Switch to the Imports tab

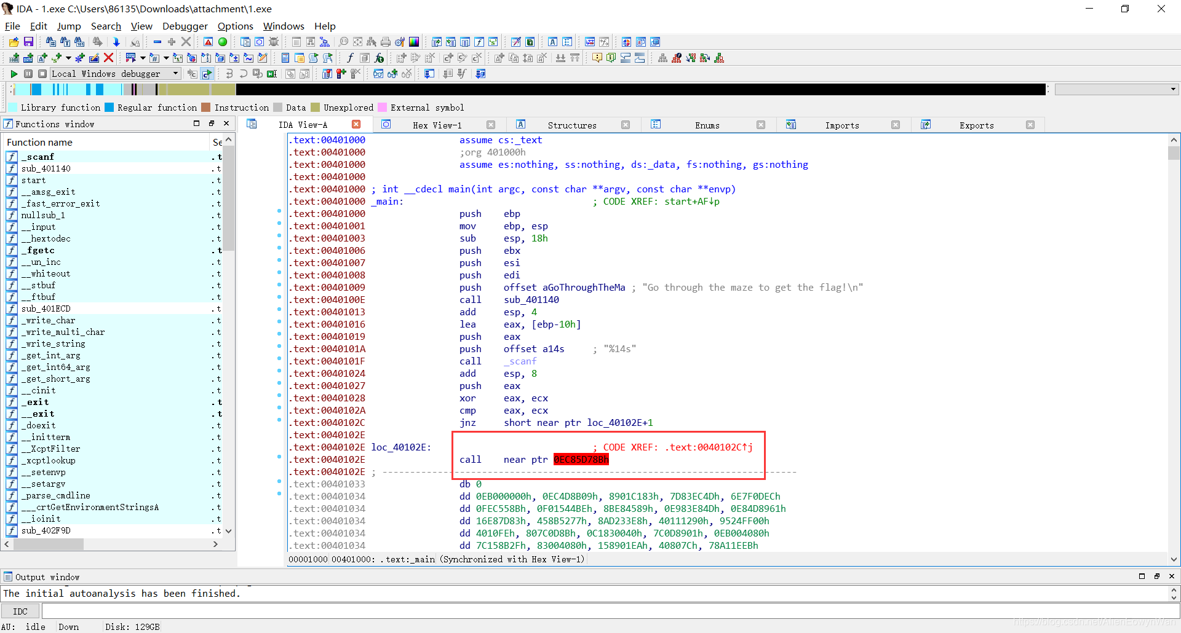(x=842, y=125)
